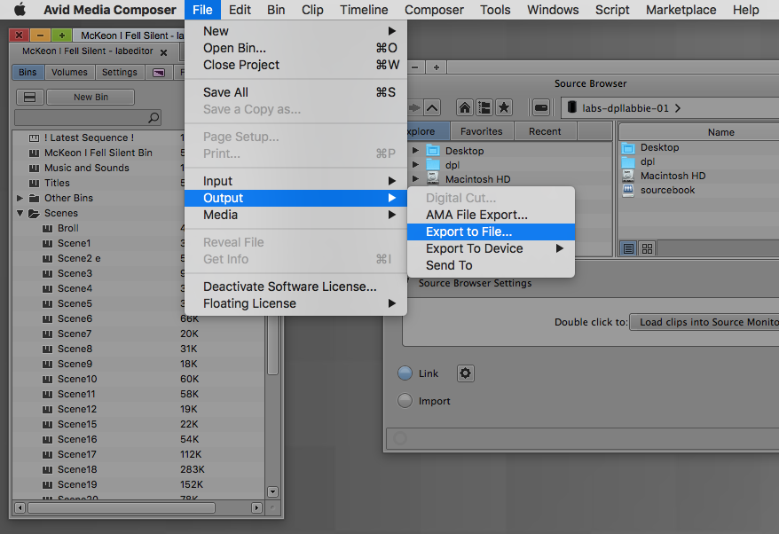
Task: Open link settings gear icon
Action: [466, 373]
